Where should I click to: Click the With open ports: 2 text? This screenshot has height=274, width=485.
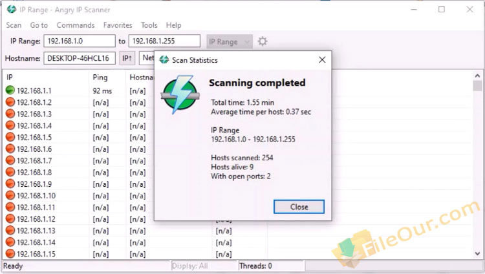[241, 176]
